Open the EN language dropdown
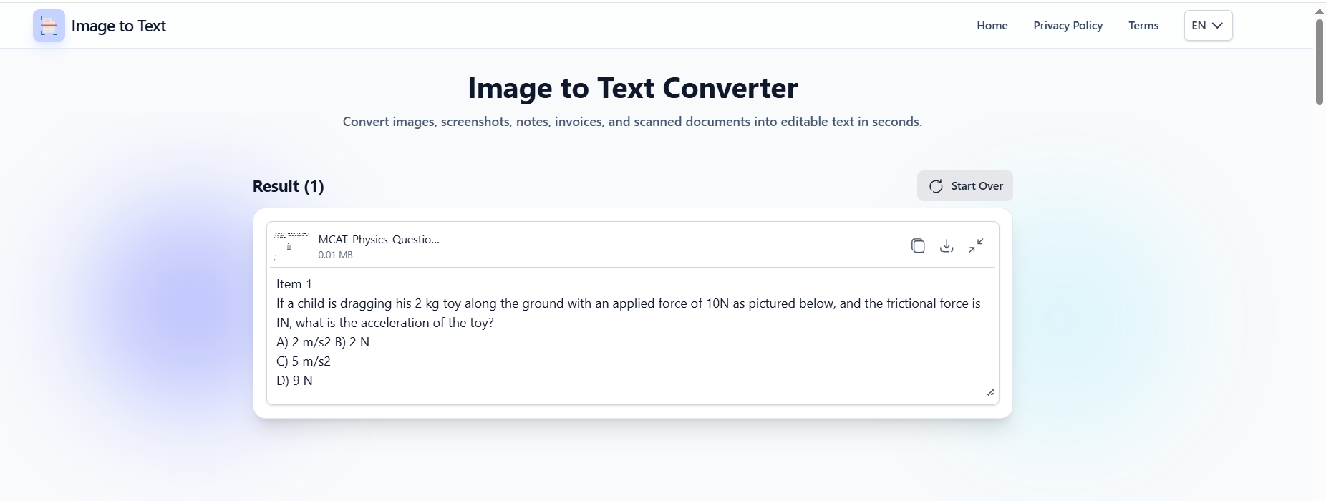The width and height of the screenshot is (1326, 501). point(1207,25)
